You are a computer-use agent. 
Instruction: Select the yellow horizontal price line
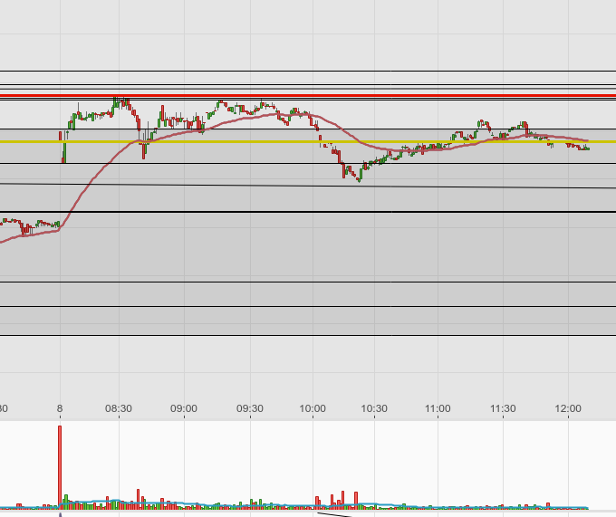click(x=308, y=142)
